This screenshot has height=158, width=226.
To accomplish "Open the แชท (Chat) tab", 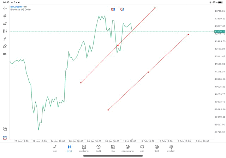I will point(142,148).
